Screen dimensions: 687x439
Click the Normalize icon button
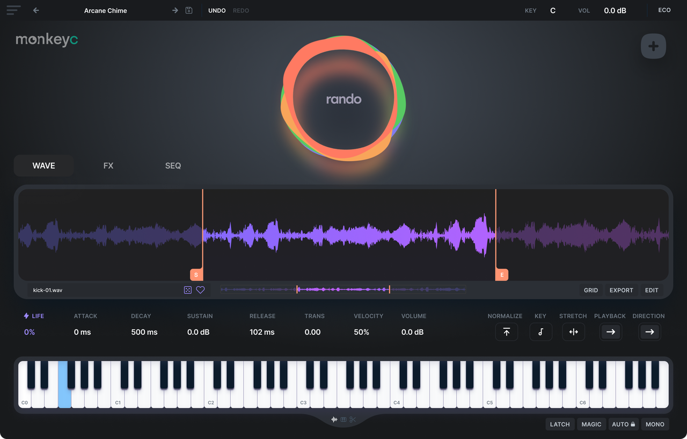click(506, 332)
